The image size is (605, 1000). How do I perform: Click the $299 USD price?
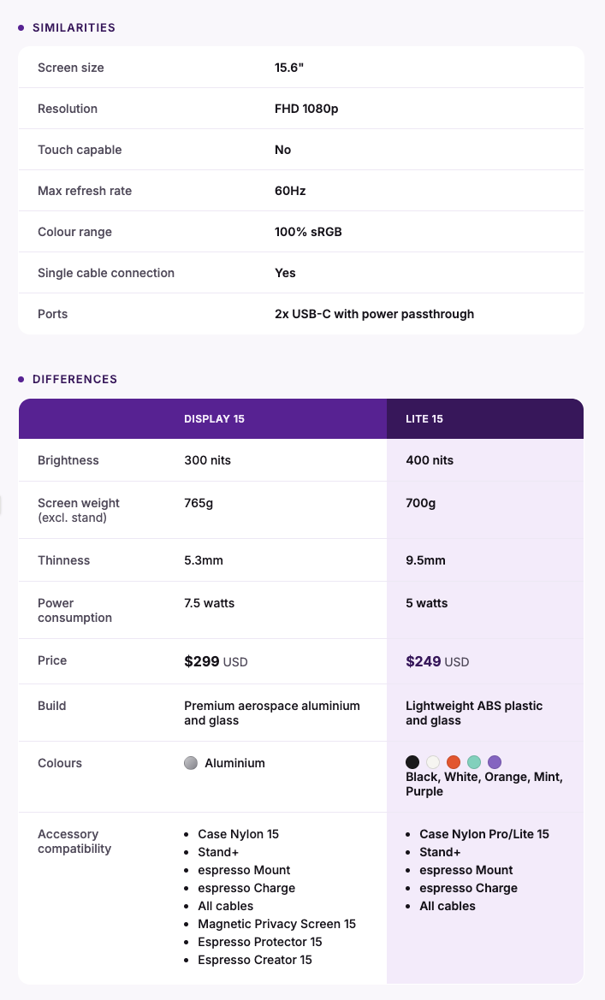pos(216,661)
